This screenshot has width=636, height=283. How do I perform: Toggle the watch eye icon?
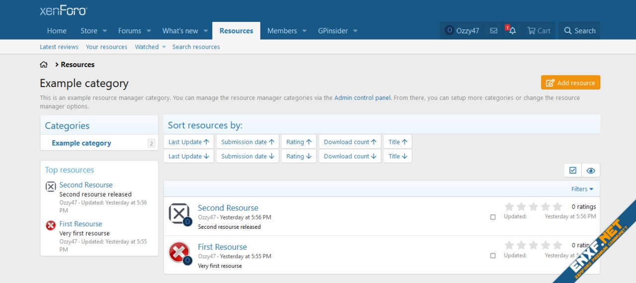tap(590, 171)
